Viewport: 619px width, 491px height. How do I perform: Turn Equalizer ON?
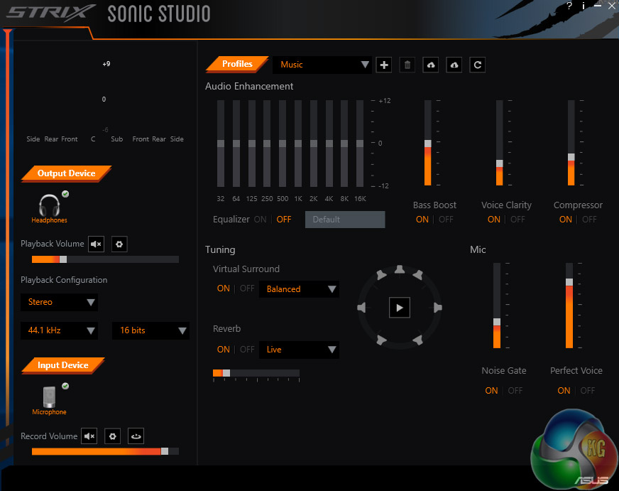pyautogui.click(x=260, y=220)
